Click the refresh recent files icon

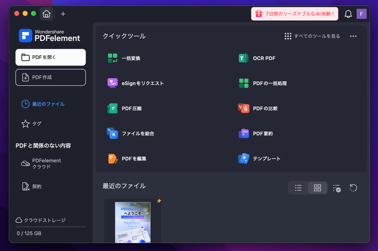click(353, 188)
